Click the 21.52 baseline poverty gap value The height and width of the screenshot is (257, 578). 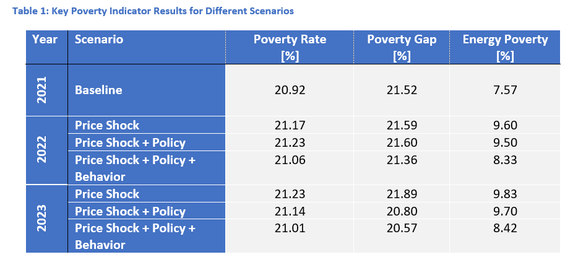click(x=402, y=90)
